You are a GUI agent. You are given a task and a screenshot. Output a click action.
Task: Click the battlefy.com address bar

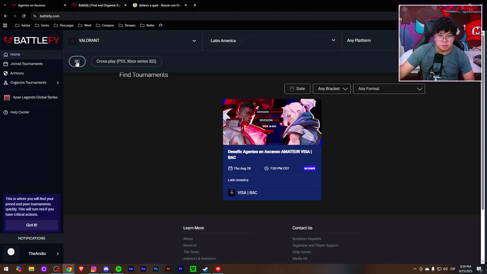213,16
